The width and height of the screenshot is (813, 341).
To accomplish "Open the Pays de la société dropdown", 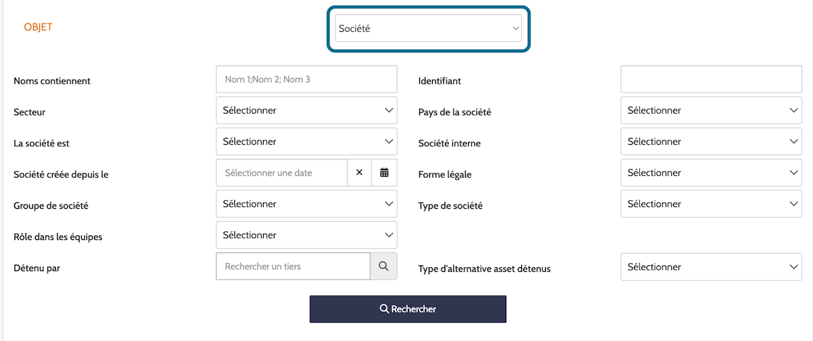I will coord(711,110).
